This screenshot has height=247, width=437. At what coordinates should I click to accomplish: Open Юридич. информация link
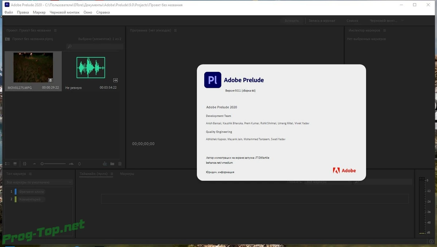point(220,172)
